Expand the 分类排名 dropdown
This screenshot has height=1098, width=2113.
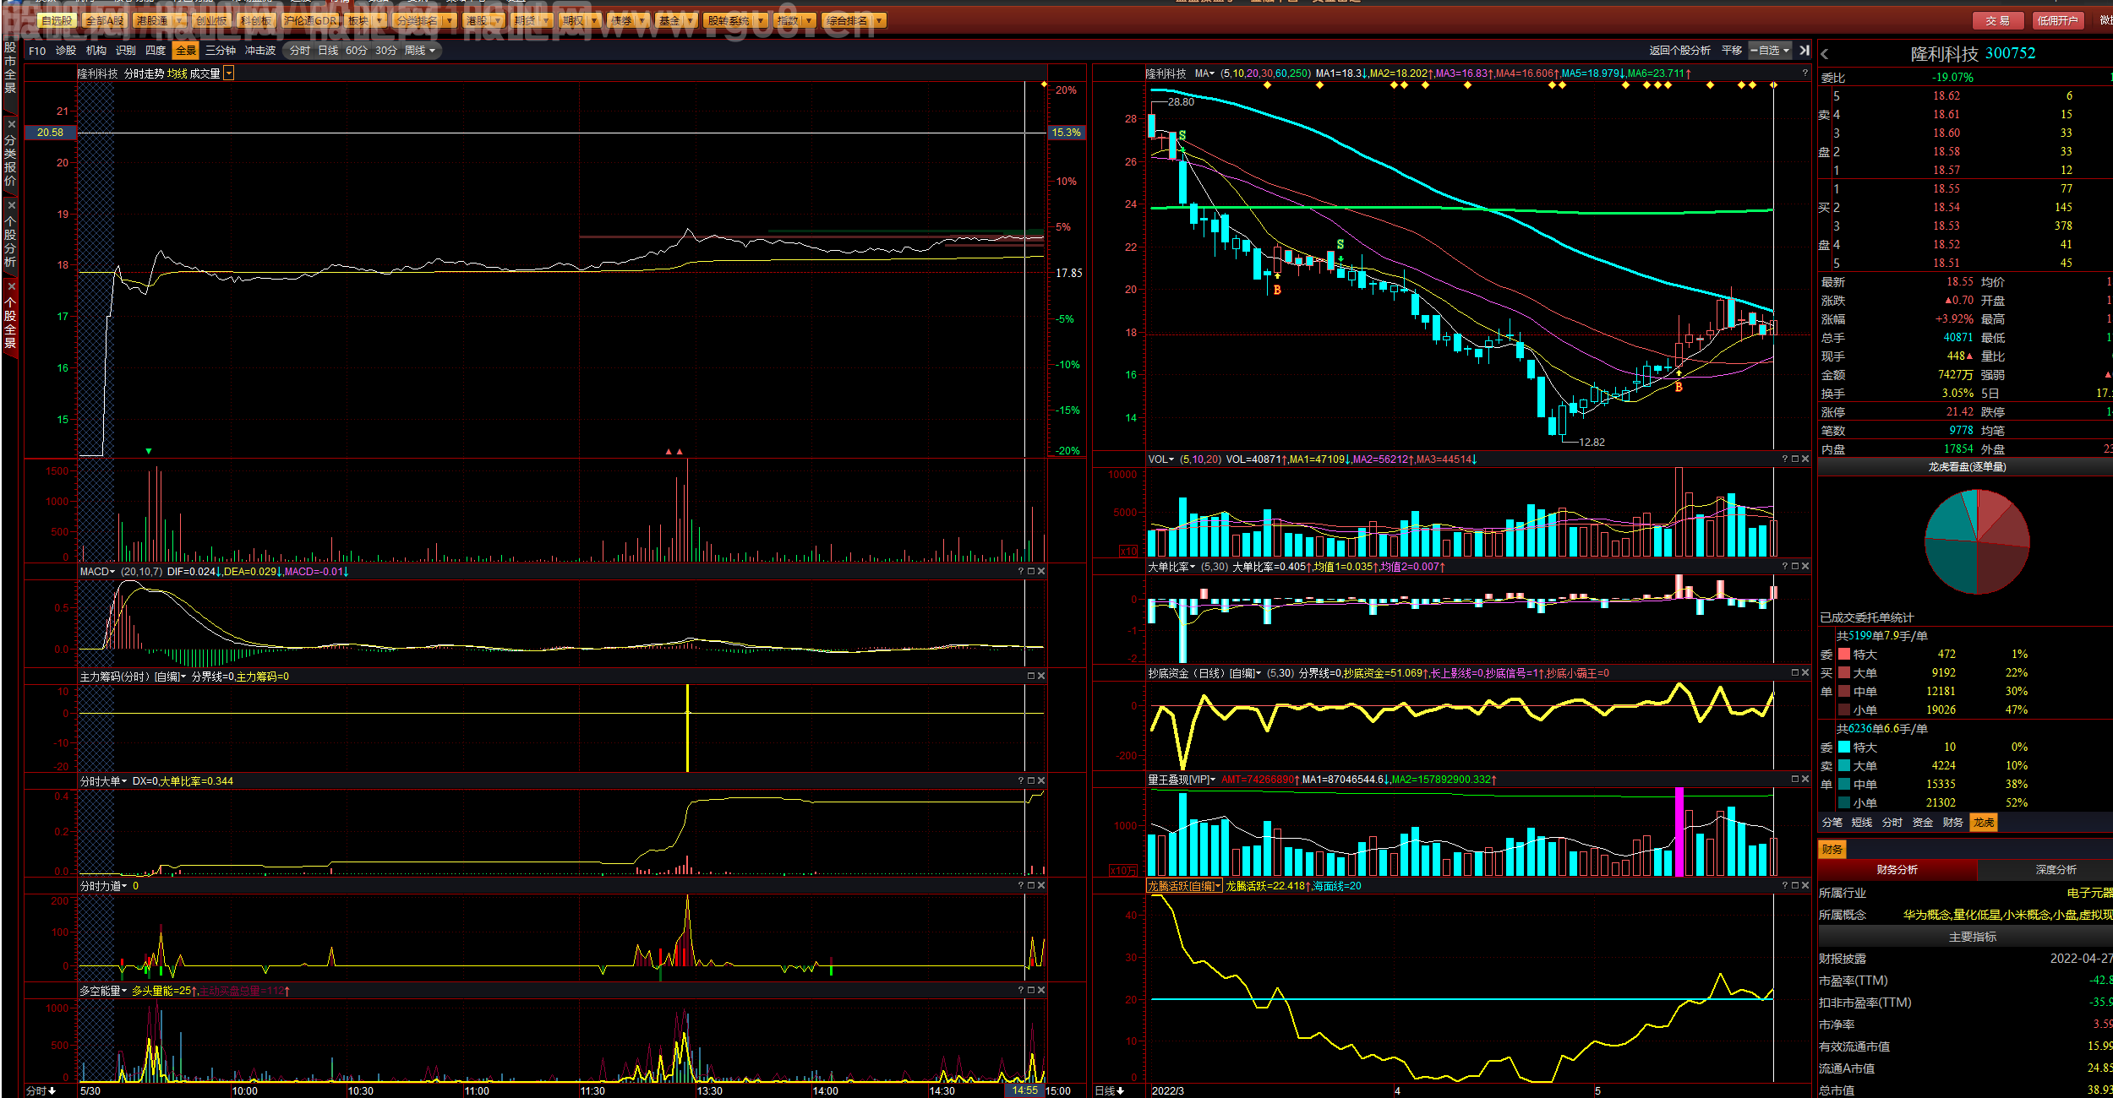450,20
